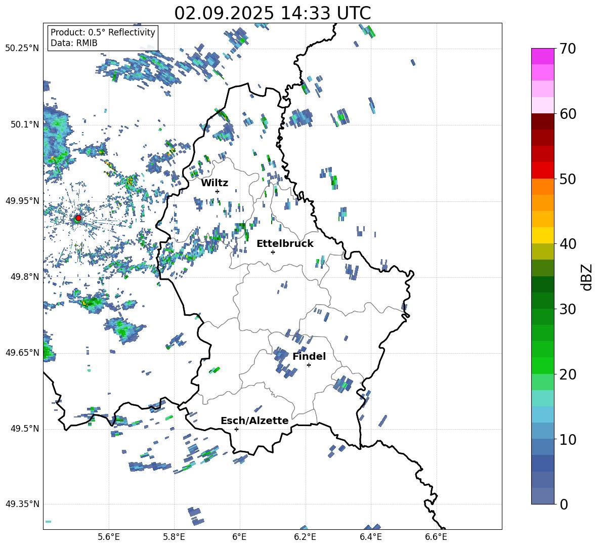
Task: Click the orange colorbar segment above 50
Action: (x=542, y=187)
